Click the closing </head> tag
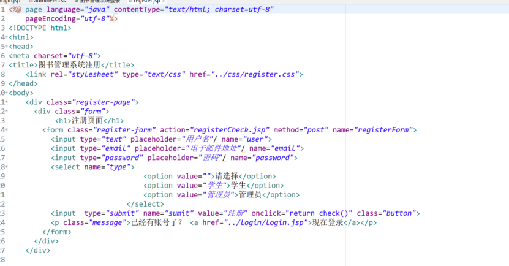This screenshot has height=266, width=509. [23, 83]
